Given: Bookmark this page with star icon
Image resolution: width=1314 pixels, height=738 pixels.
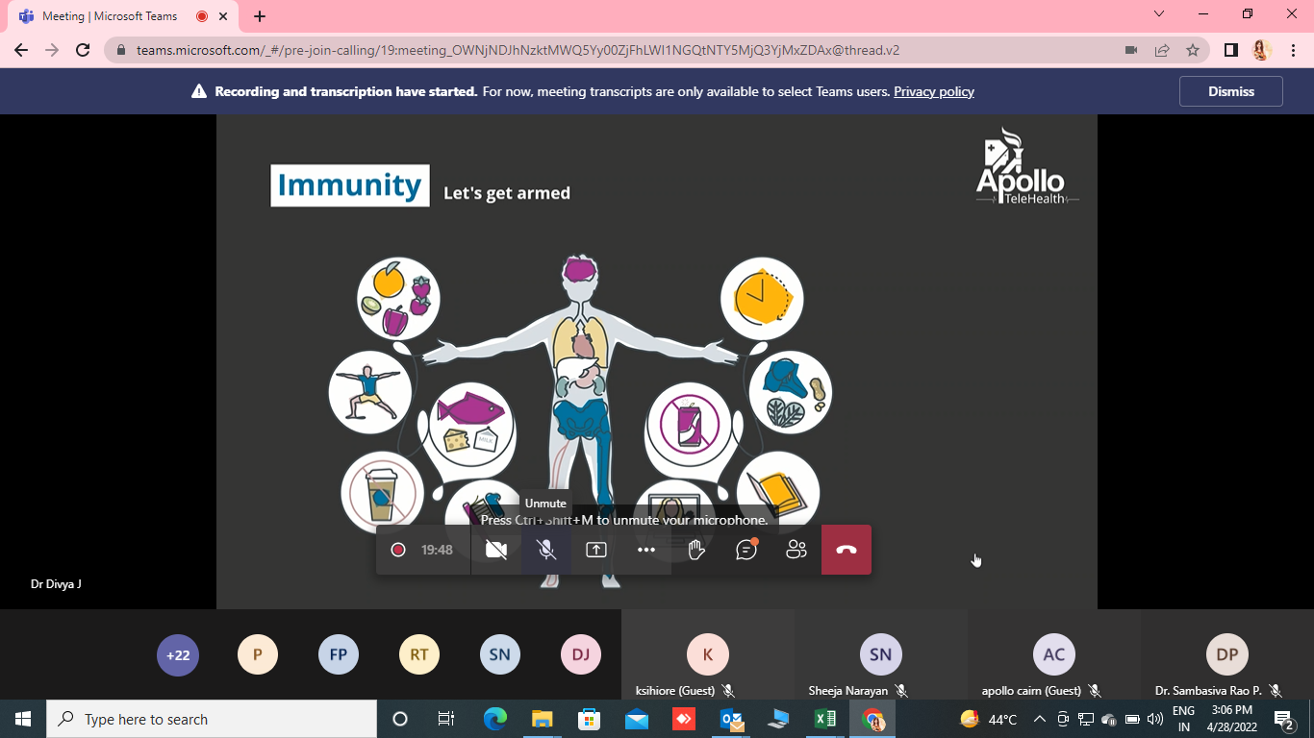Looking at the screenshot, I should 1193,50.
